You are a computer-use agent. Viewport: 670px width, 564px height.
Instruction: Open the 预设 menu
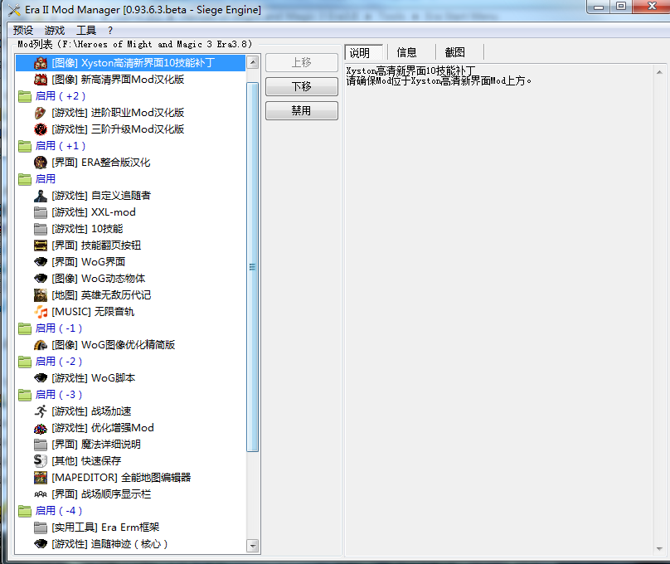23,31
